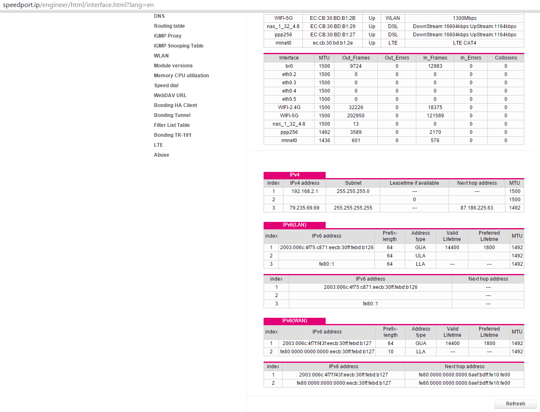Image resolution: width=540 pixels, height=412 pixels.
Task: Select the IPv6(WAN) section header
Action: 295,321
